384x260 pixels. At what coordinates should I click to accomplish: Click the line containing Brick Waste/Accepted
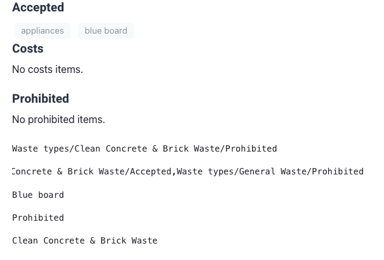click(x=188, y=171)
